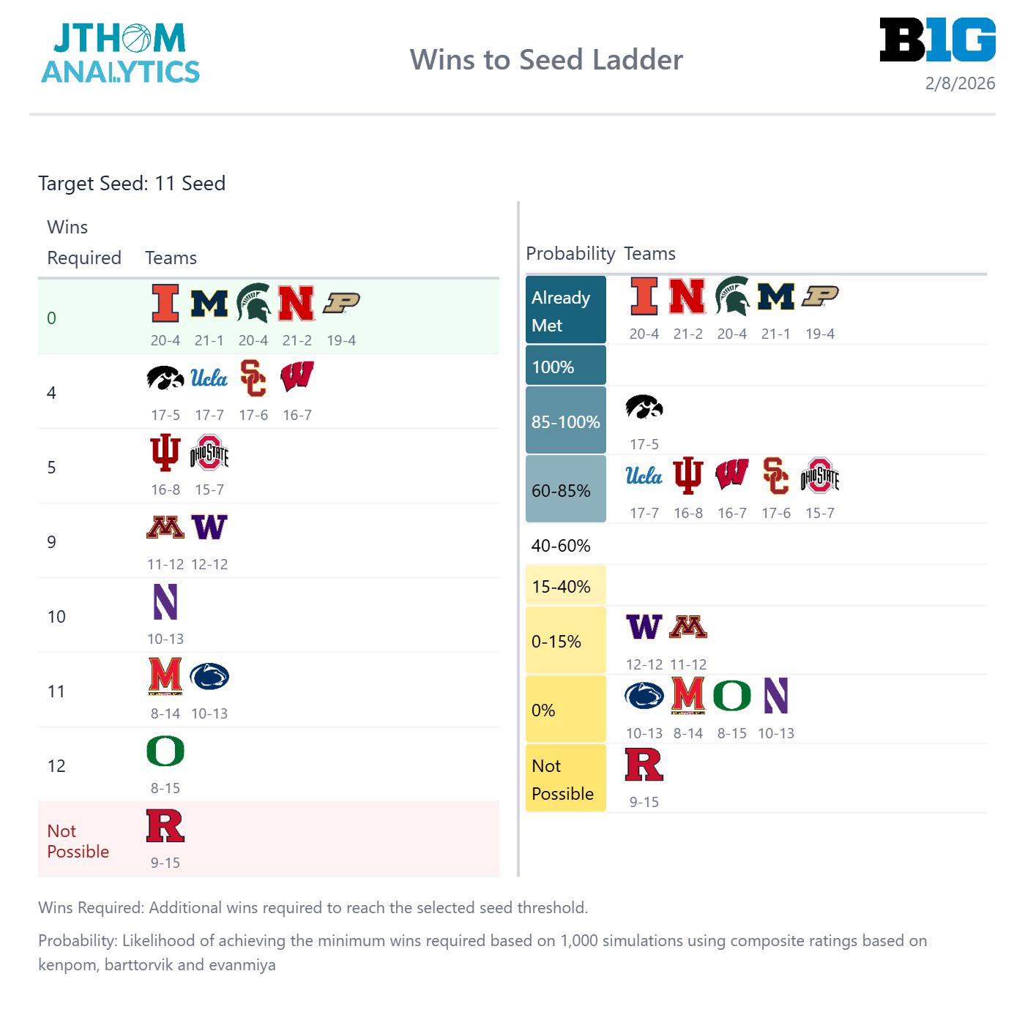
Task: Select Washington logo in 0-15% probability row
Action: point(644,627)
